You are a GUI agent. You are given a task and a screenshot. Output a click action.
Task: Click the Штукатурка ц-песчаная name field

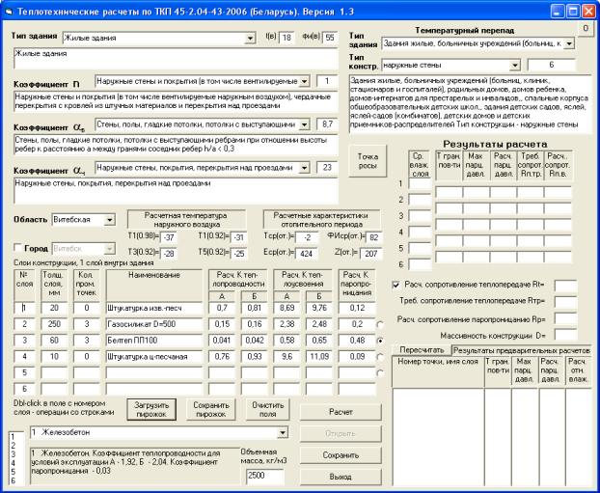(154, 356)
